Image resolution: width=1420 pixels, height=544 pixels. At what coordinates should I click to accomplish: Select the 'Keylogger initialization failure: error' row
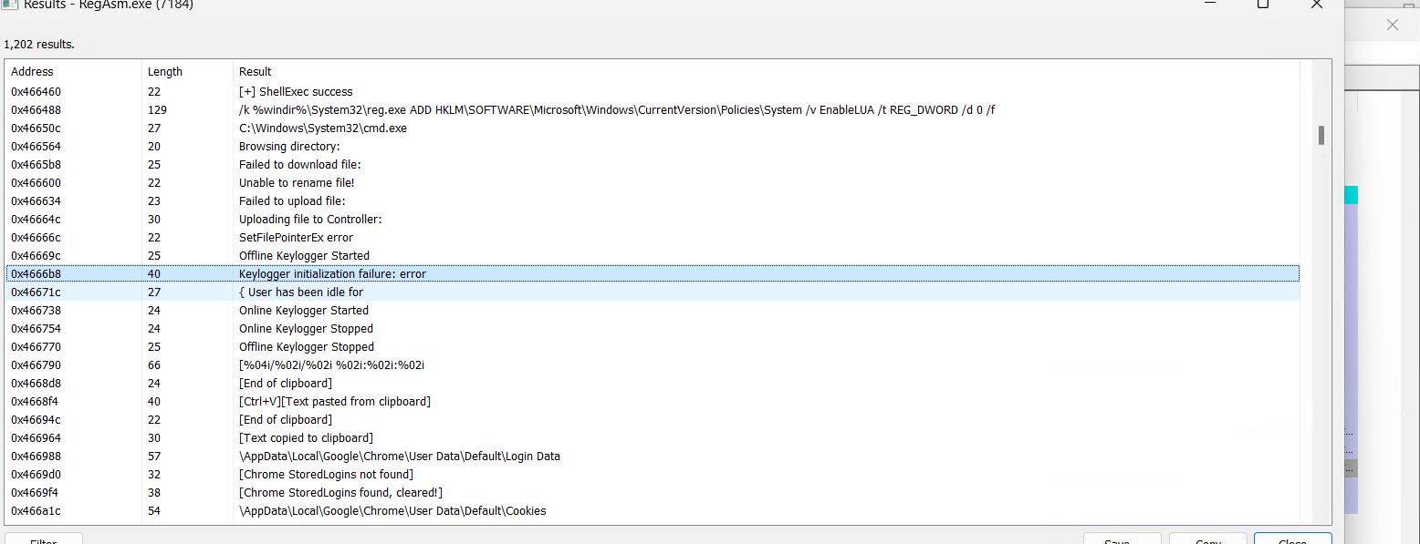pos(332,273)
